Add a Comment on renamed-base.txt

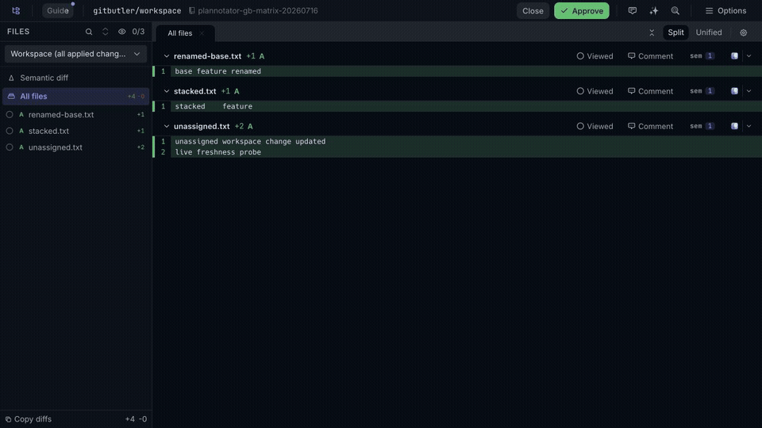tap(650, 55)
